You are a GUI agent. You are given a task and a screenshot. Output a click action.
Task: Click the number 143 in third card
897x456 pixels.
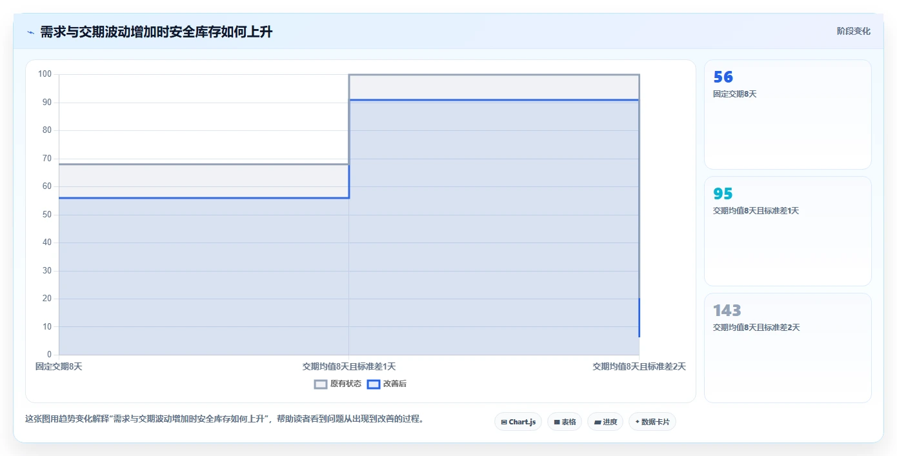tap(727, 310)
